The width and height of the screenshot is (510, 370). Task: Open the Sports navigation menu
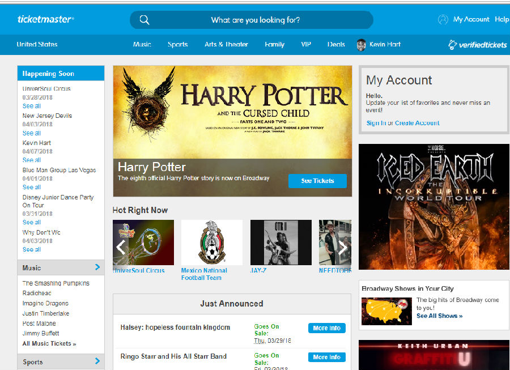pos(177,45)
